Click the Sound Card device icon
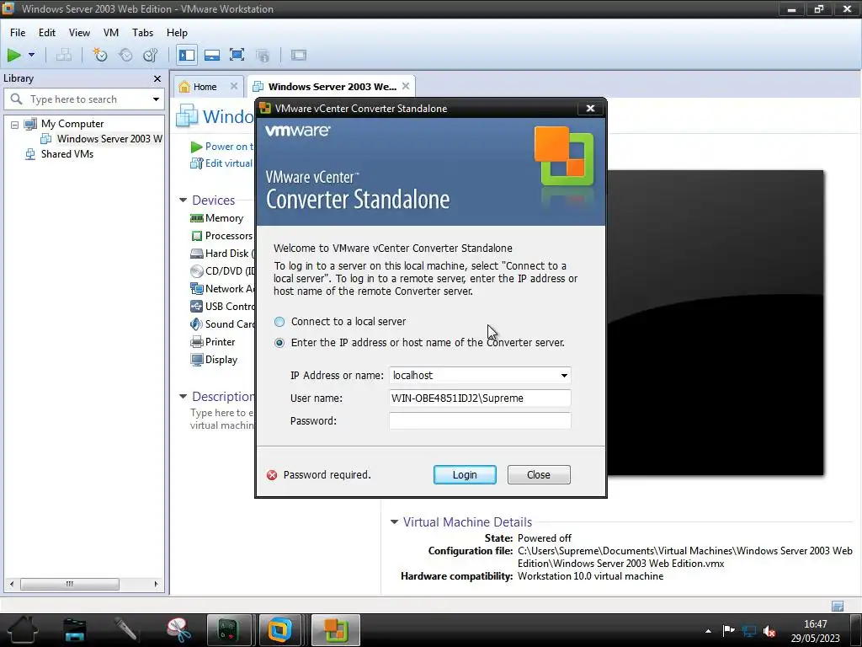The image size is (862, 647). tap(197, 324)
